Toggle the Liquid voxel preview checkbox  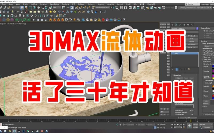(203, 67)
